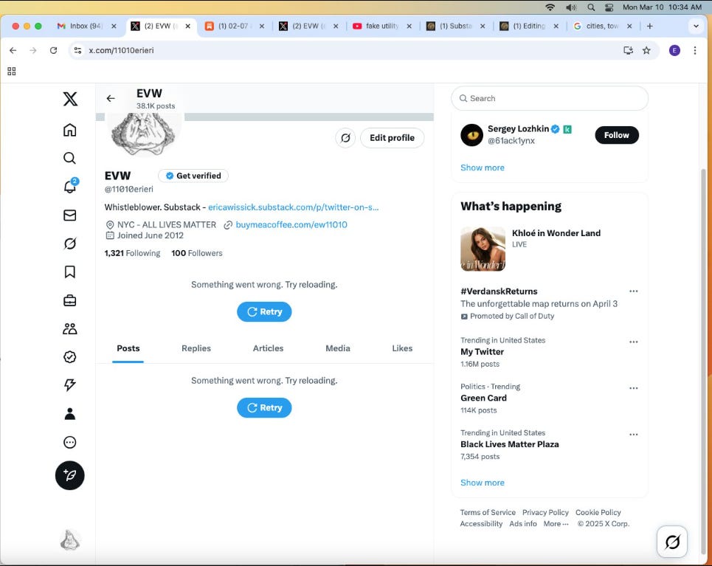The width and height of the screenshot is (712, 566).
Task: Open floating Grok button at bottom right
Action: tap(672, 542)
